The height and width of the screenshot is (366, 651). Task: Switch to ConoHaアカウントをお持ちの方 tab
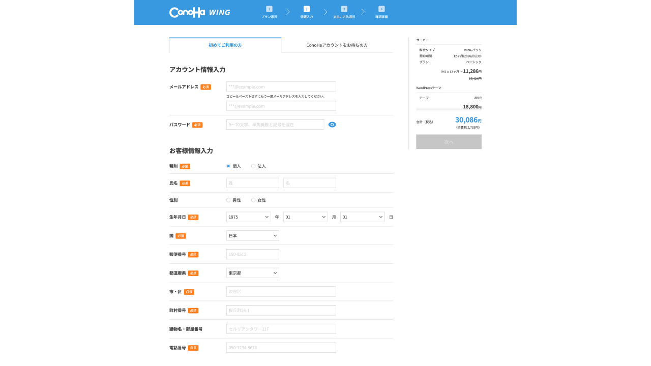(x=337, y=45)
